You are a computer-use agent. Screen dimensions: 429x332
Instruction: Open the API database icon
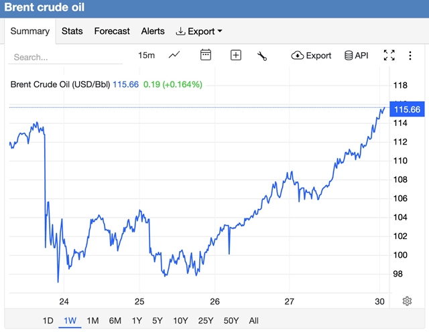357,56
